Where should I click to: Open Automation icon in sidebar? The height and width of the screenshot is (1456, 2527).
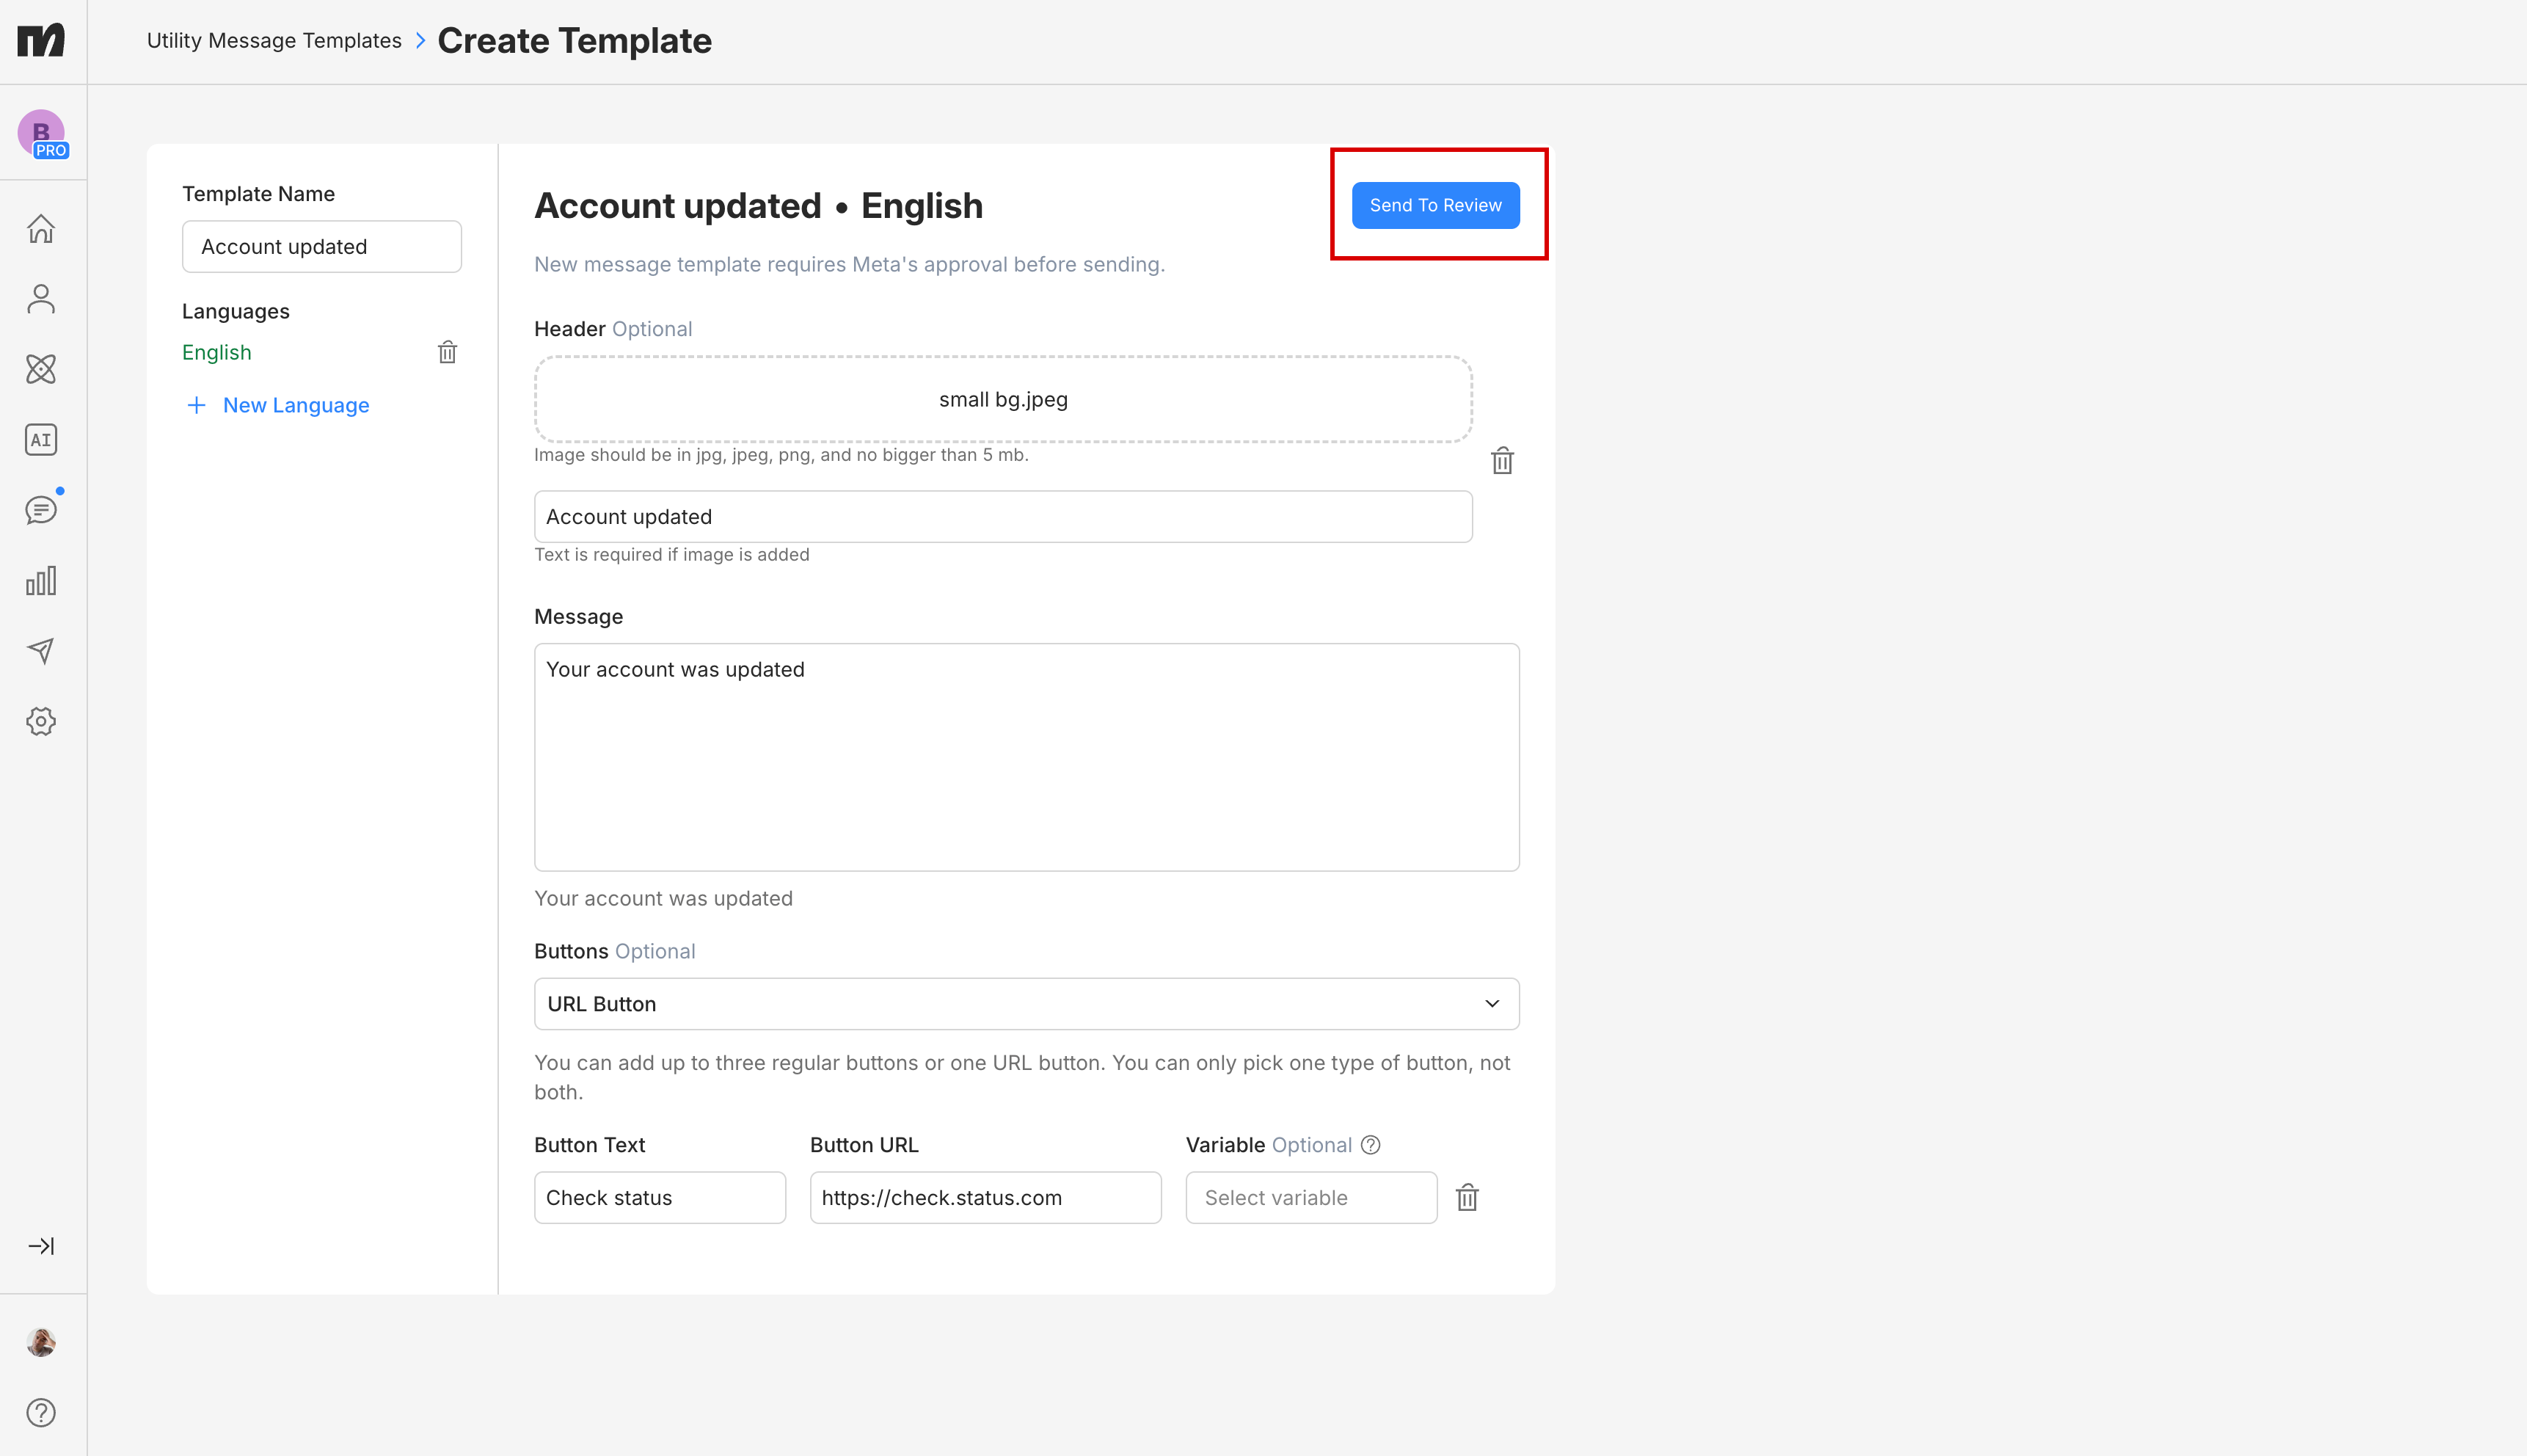click(41, 369)
